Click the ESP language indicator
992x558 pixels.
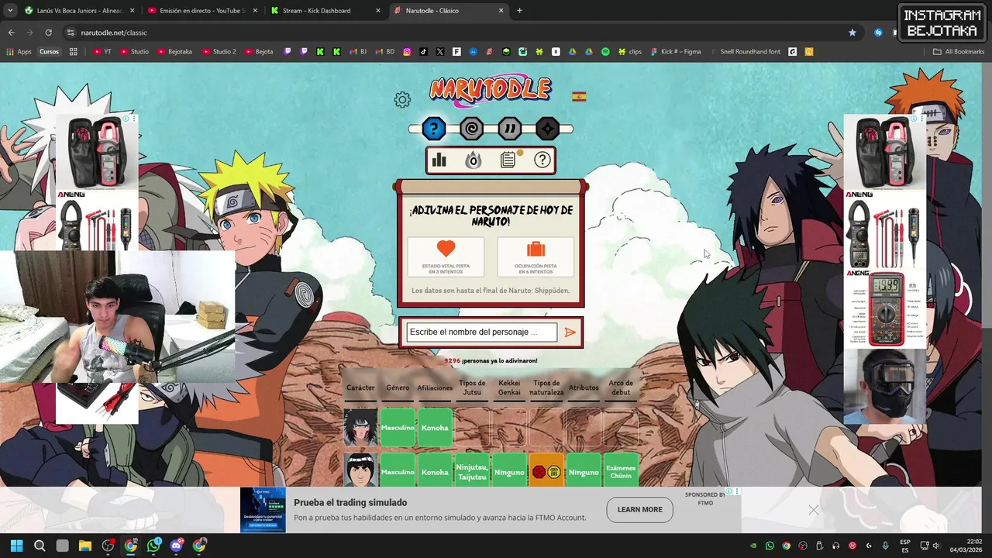coord(905,546)
